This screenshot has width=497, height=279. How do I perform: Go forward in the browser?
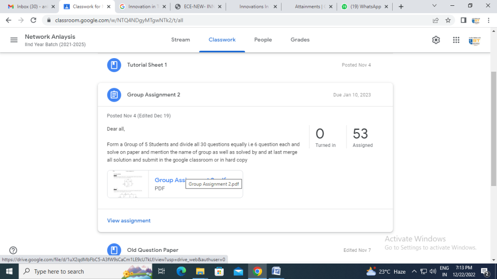[x=21, y=20]
